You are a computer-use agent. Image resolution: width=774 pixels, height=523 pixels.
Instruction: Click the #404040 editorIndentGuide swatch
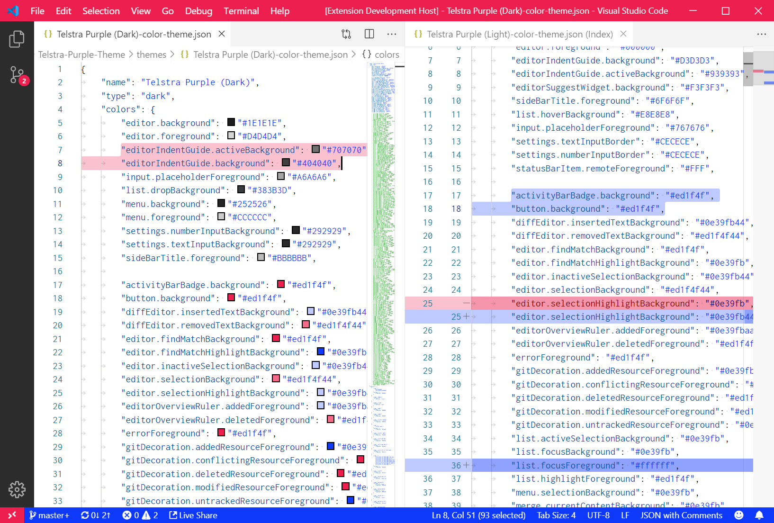(286, 162)
